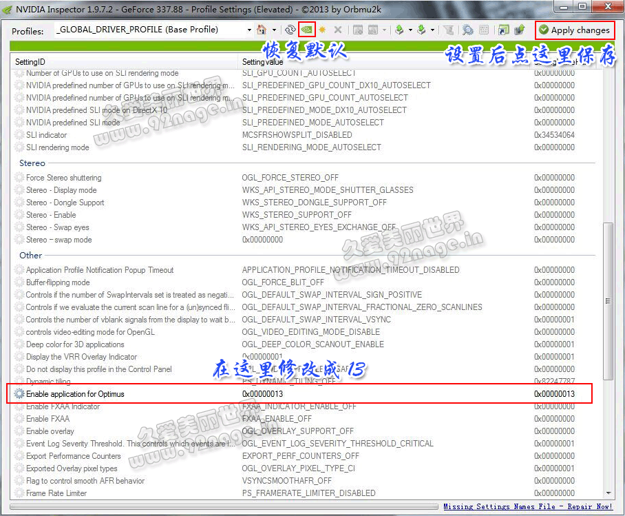Click the gear icon beside Enable FXAA
The image size is (625, 516).
coord(19,419)
